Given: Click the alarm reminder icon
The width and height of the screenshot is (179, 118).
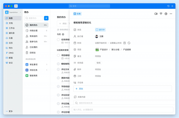Looking at the screenshot, I should coord(124,43).
